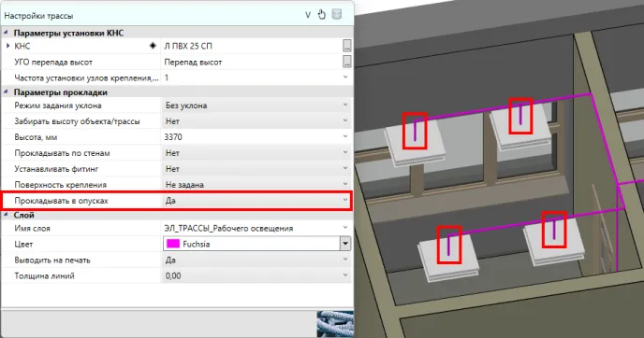The height and width of the screenshot is (338, 644).
Task: Open the Цвет Fuchsia dropdown arrow
Action: [345, 244]
